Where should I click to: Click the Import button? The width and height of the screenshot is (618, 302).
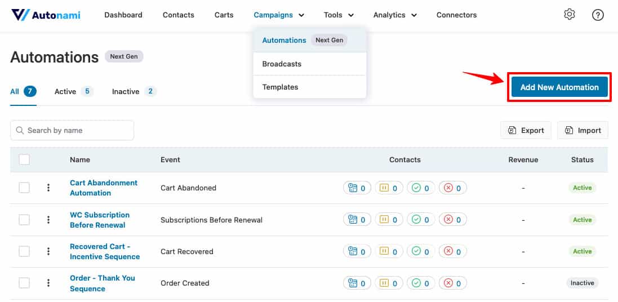[x=583, y=130]
